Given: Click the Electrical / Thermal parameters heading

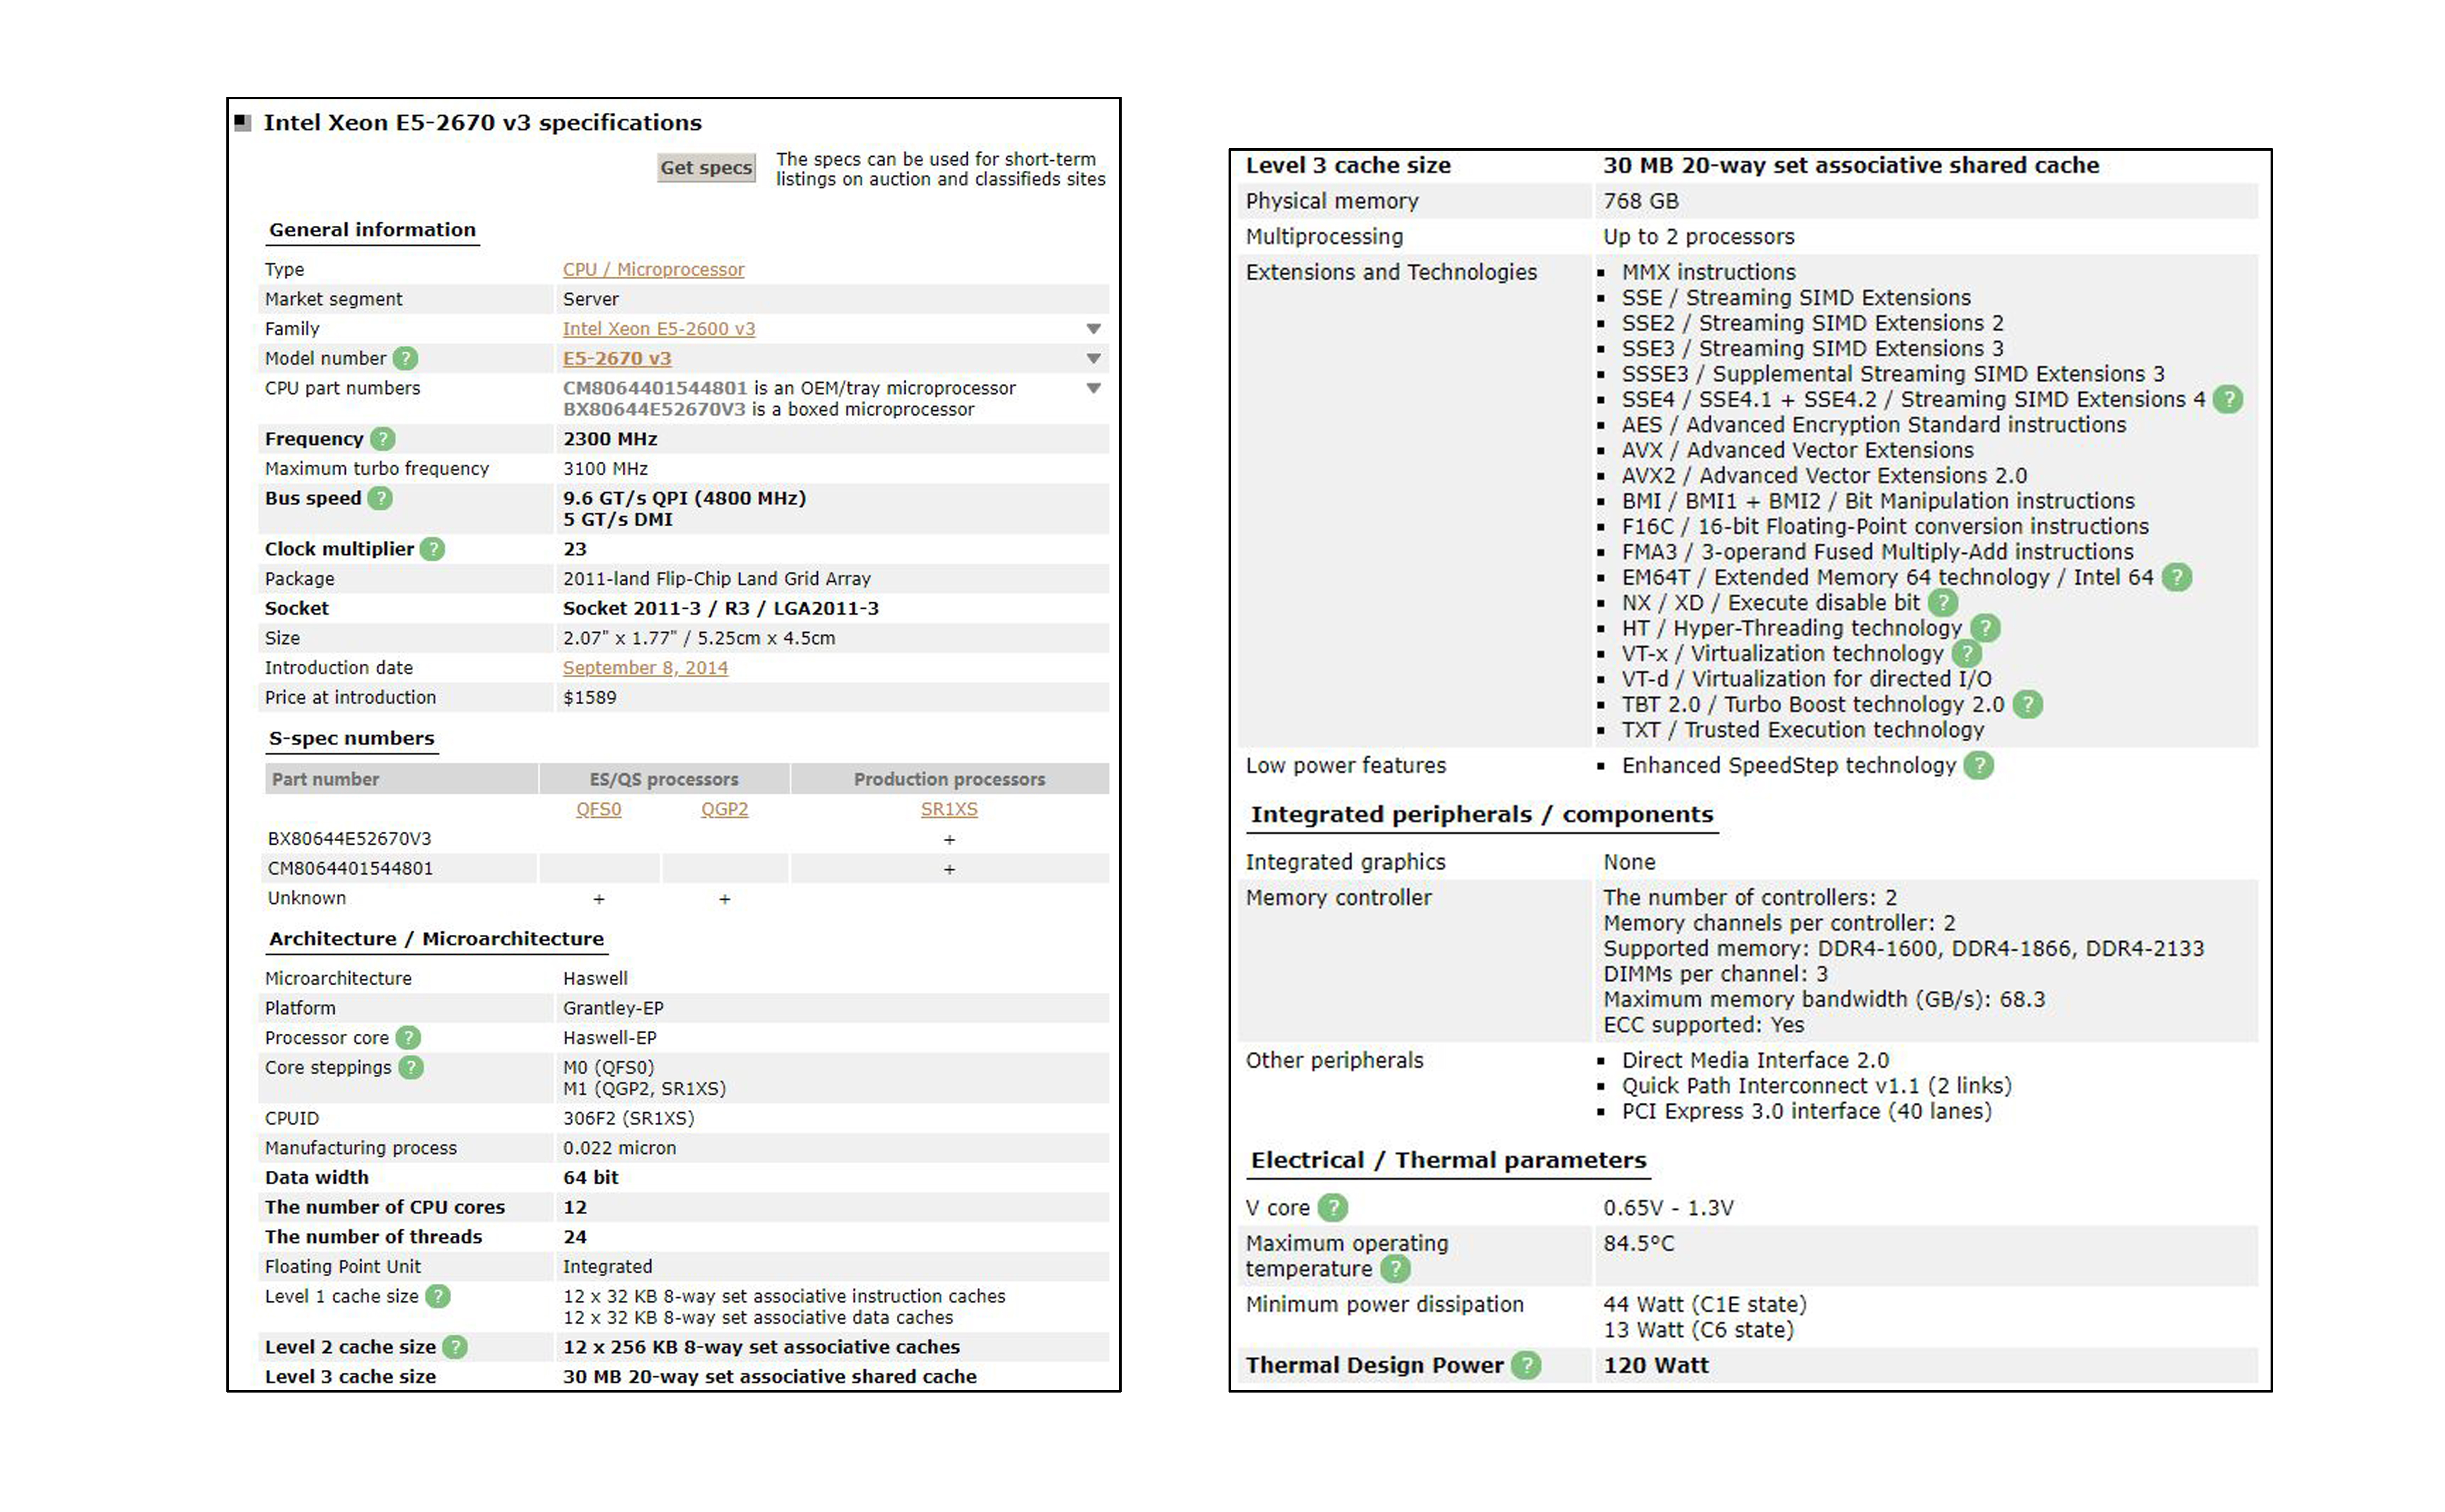Looking at the screenshot, I should pyautogui.click(x=1448, y=1161).
